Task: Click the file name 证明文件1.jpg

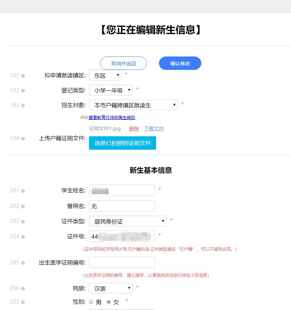Action: tap(105, 129)
